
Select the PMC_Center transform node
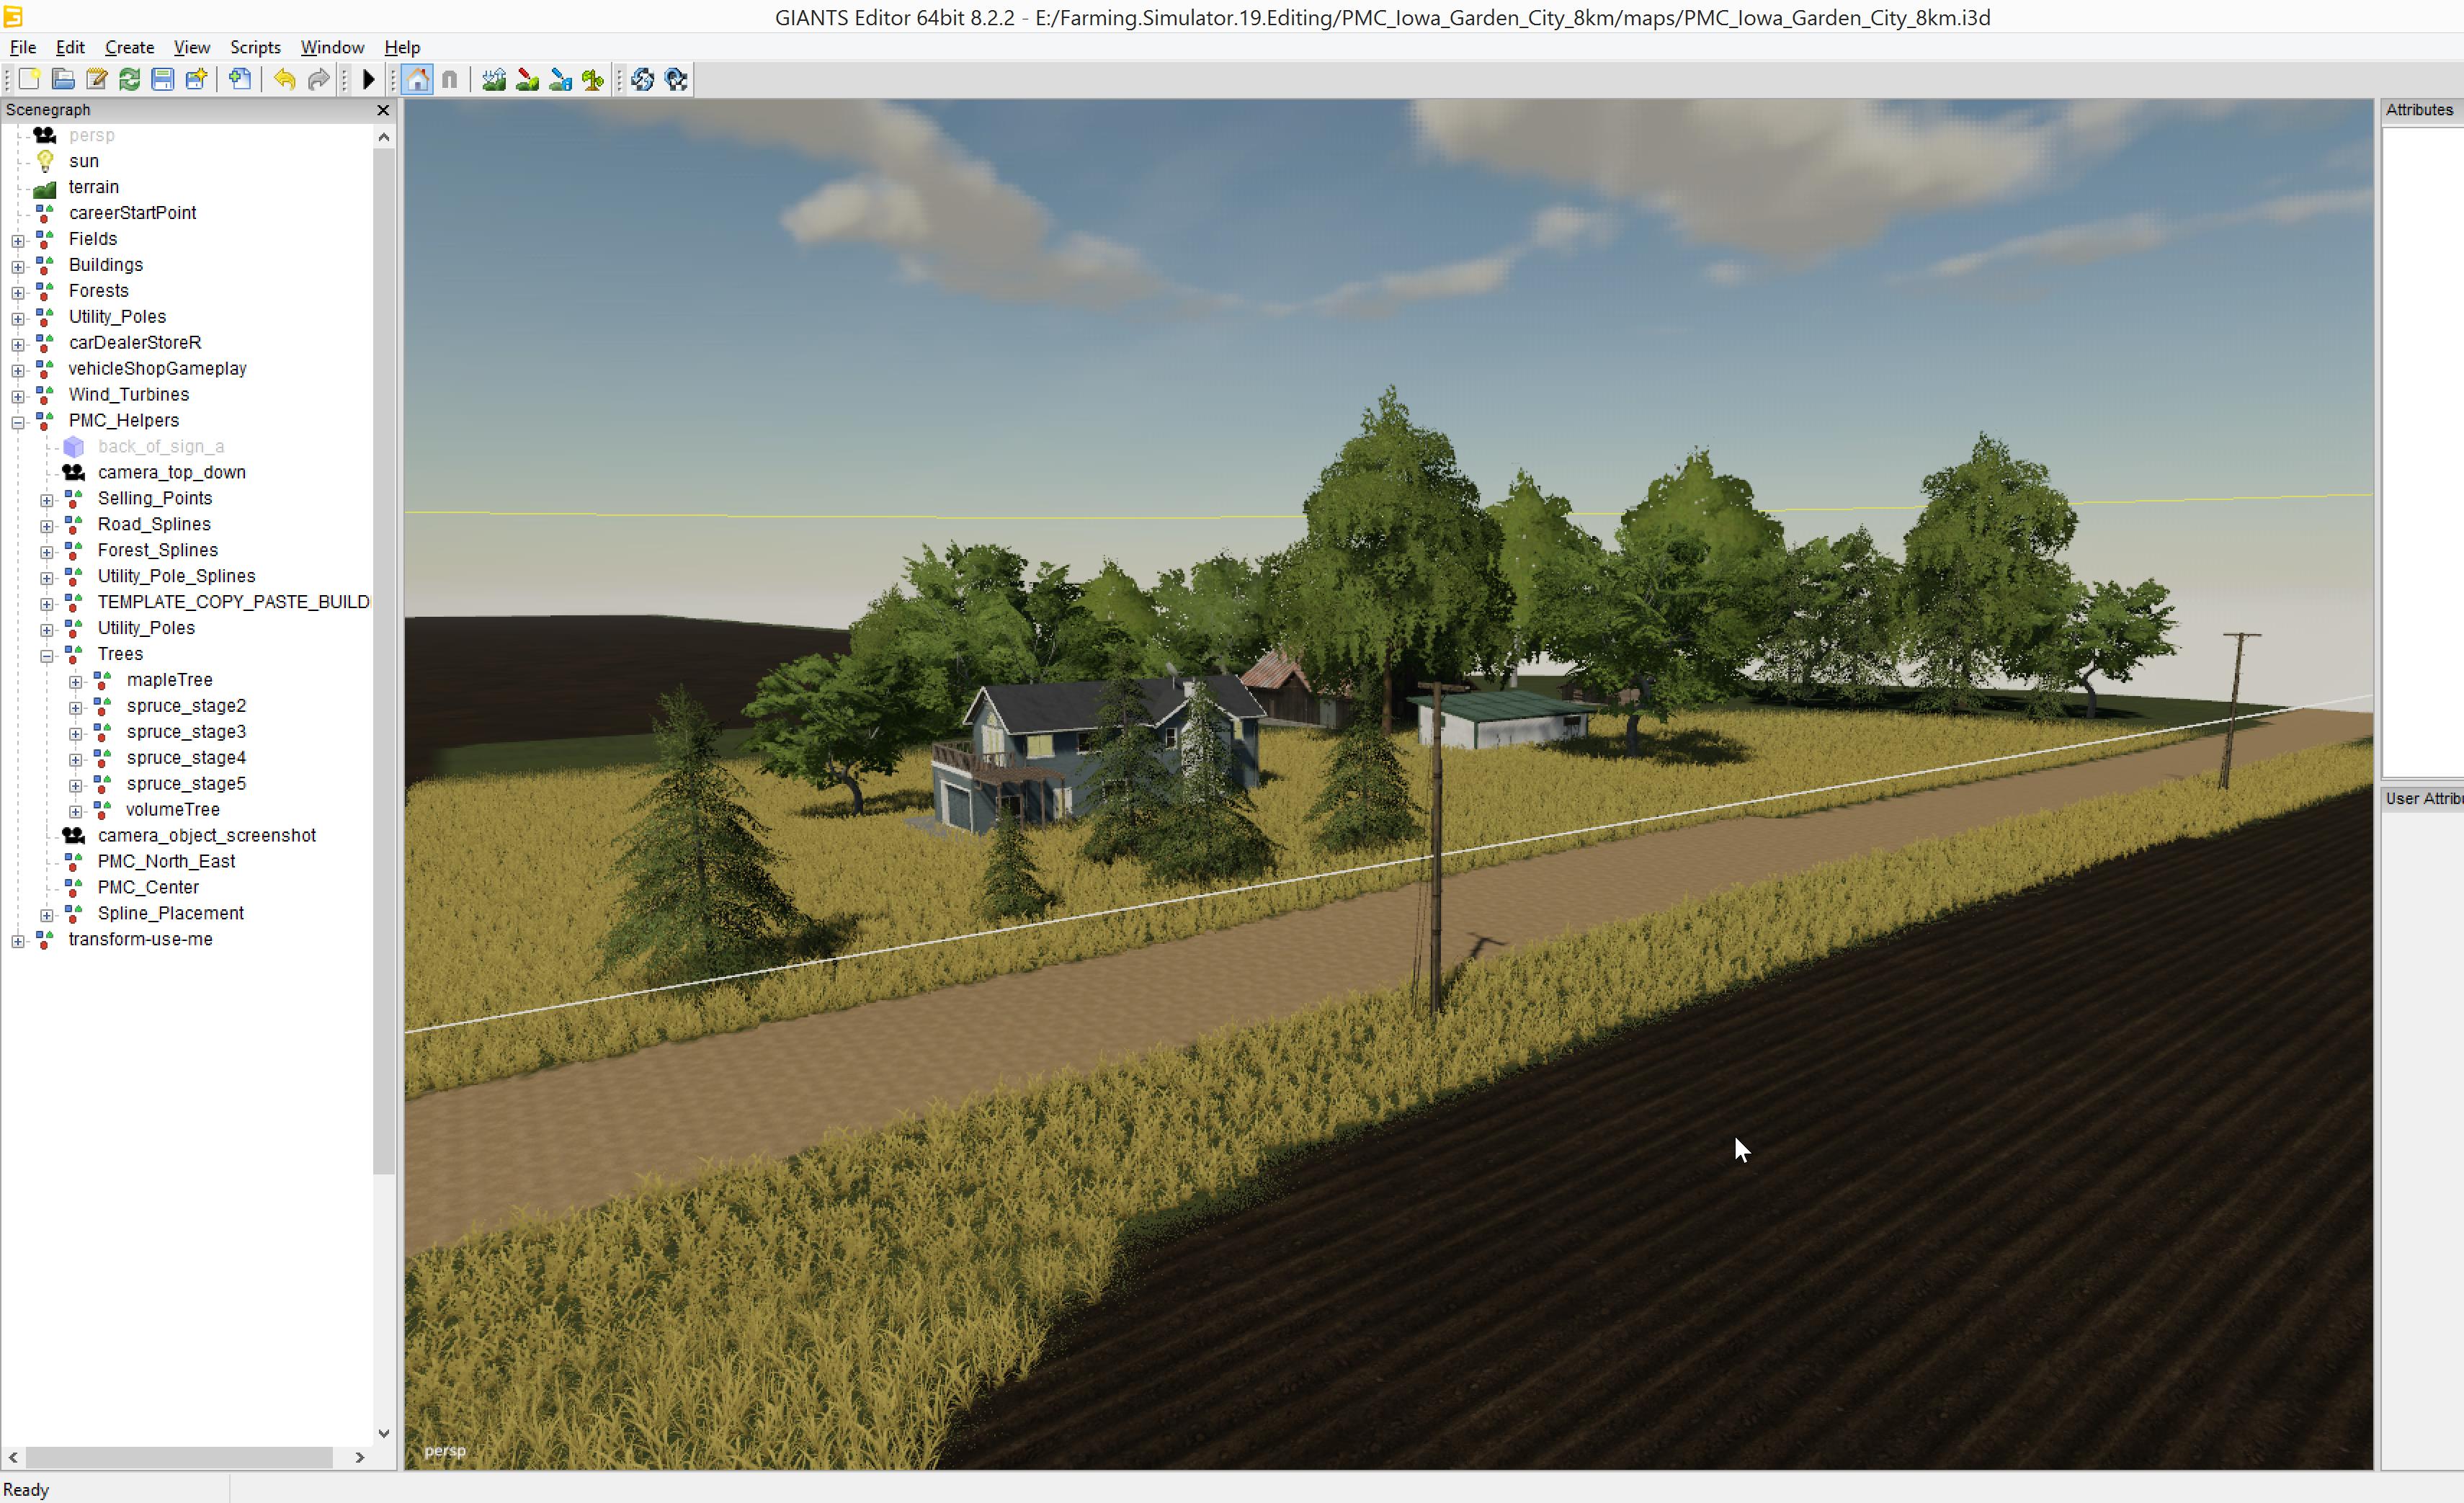(x=149, y=887)
